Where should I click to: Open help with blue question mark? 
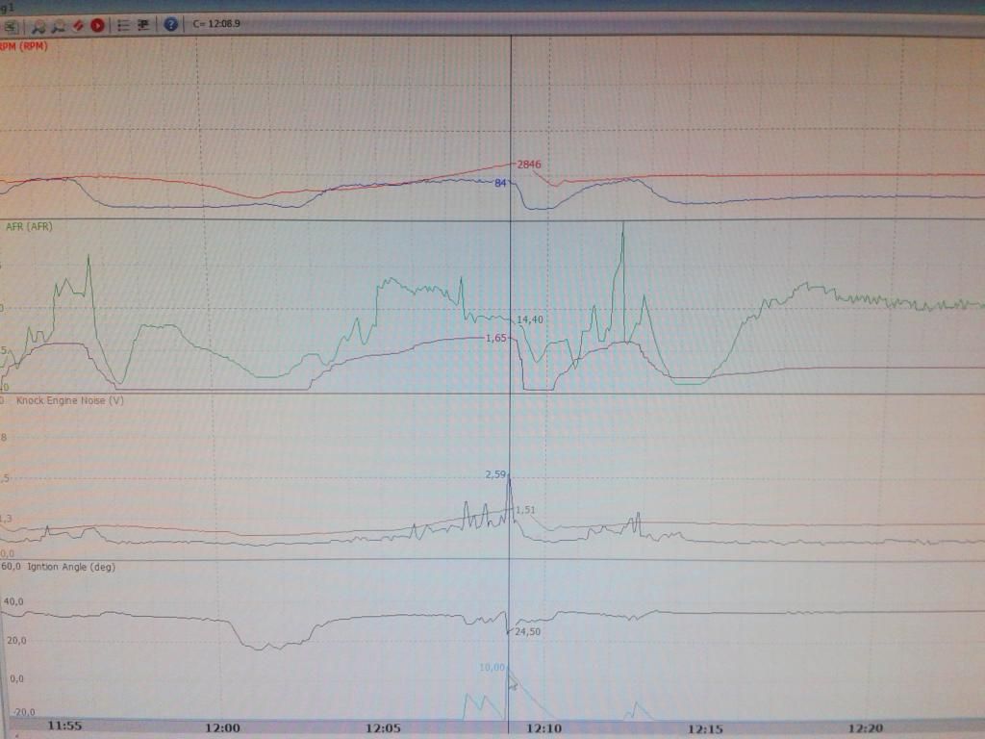coord(170,25)
